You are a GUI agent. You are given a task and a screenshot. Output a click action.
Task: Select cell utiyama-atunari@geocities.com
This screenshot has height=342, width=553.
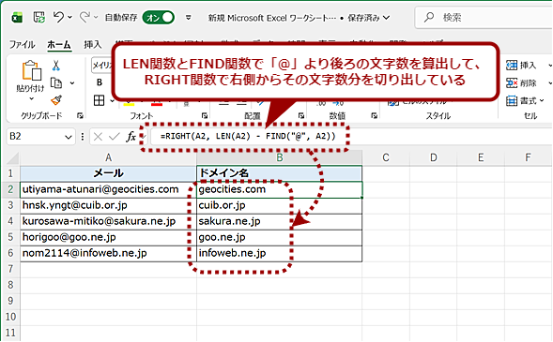(108, 189)
